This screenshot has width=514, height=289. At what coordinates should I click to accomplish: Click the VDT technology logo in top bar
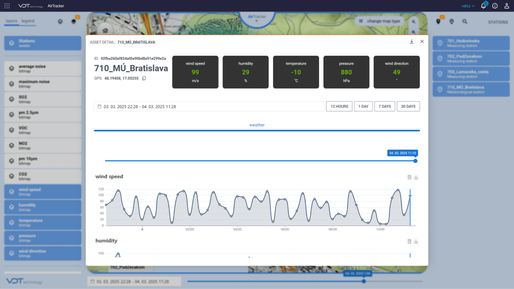pyautogui.click(x=30, y=6)
